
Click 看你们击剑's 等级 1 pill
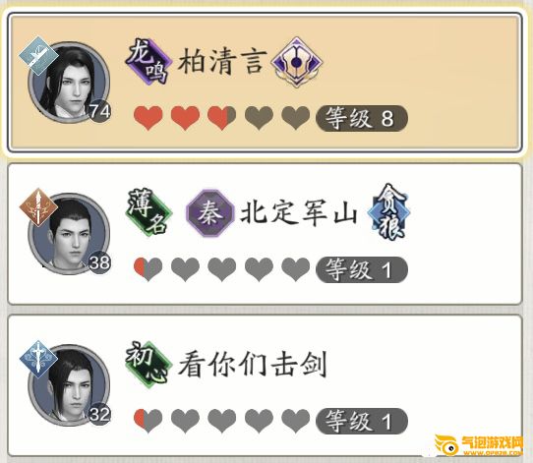[x=362, y=421]
